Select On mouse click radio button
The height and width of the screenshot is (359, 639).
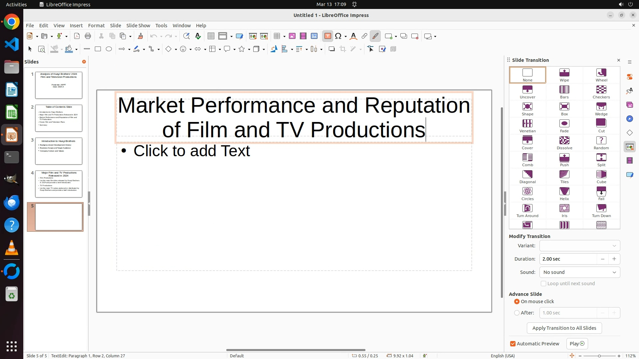(517, 301)
